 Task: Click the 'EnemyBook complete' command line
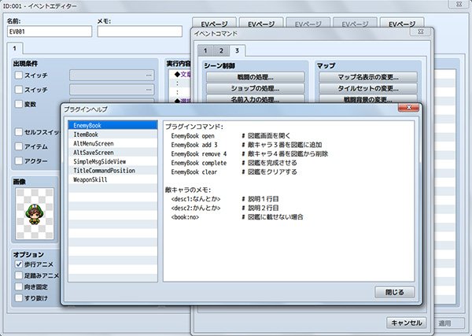[x=199, y=163]
